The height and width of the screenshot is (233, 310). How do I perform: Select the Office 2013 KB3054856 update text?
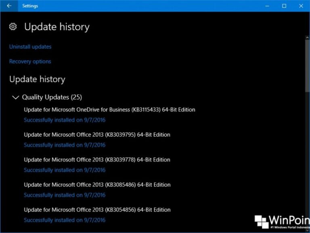pyautogui.click(x=97, y=210)
